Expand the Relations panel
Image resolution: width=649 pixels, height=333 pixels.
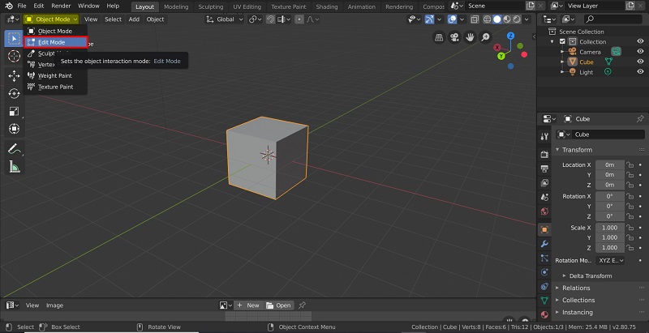click(x=576, y=288)
